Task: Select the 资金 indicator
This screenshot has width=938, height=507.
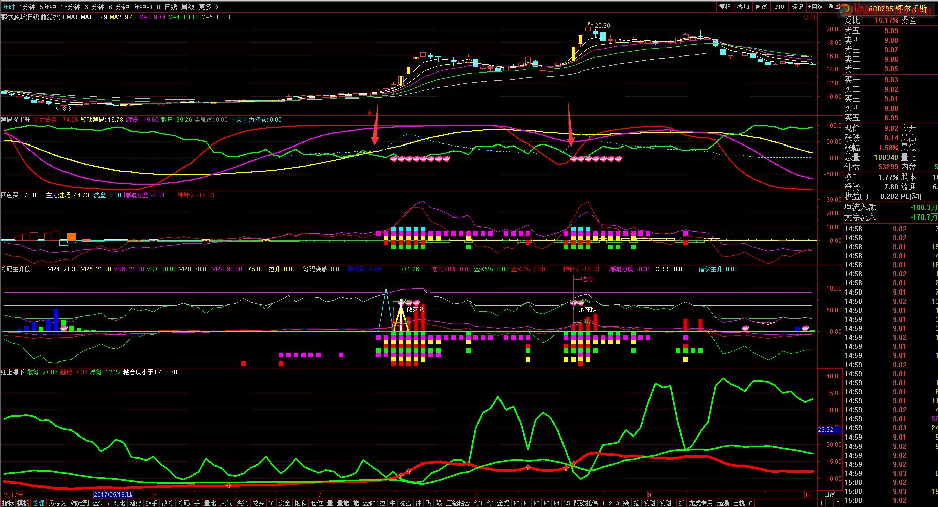Action: point(284,503)
